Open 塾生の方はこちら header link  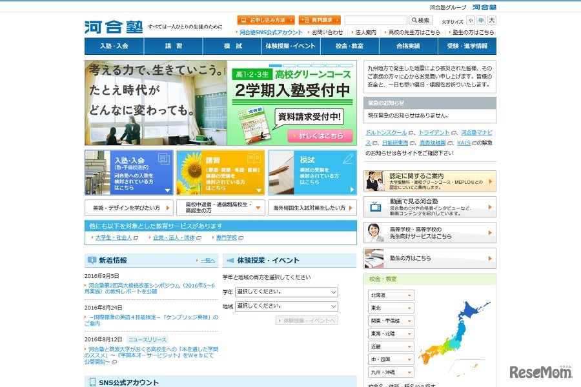pos(473,32)
